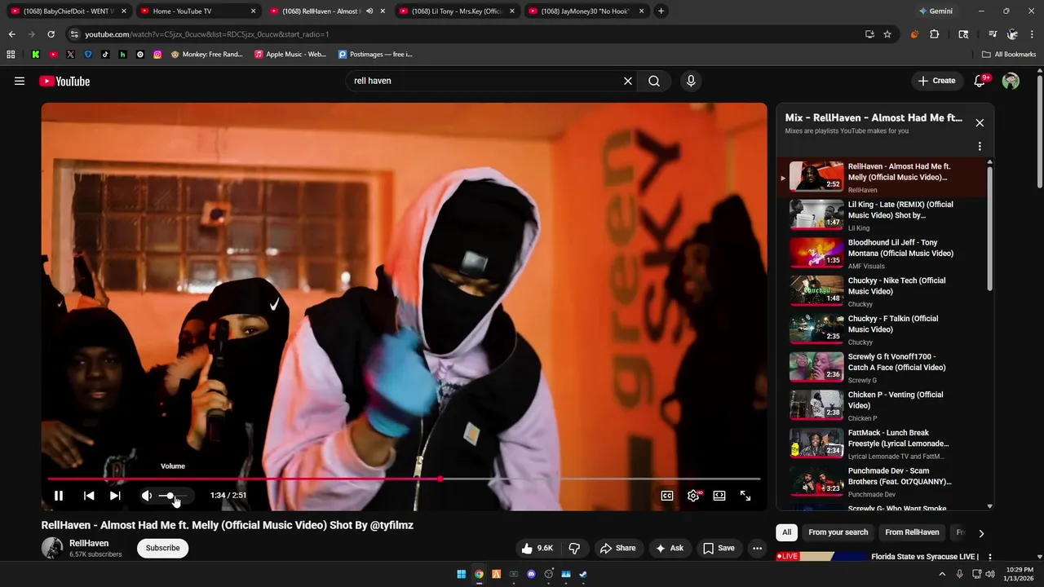This screenshot has width=1044, height=587.
Task: Open the player settings gear
Action: click(x=693, y=496)
